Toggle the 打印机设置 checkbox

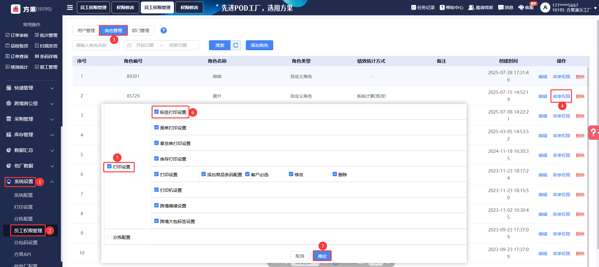pos(156,190)
